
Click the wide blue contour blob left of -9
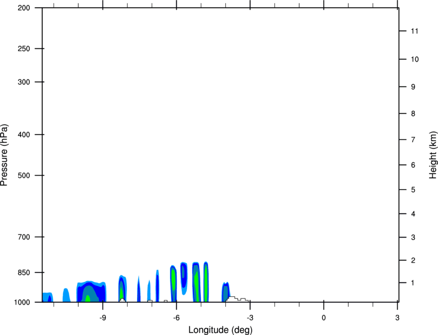coord(91,291)
